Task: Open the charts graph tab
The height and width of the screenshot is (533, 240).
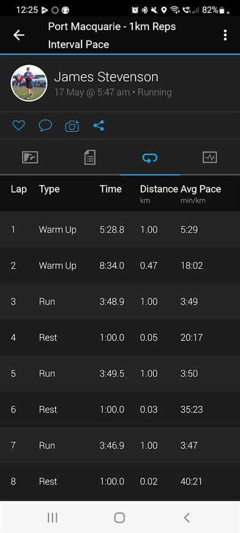Action: (210, 157)
